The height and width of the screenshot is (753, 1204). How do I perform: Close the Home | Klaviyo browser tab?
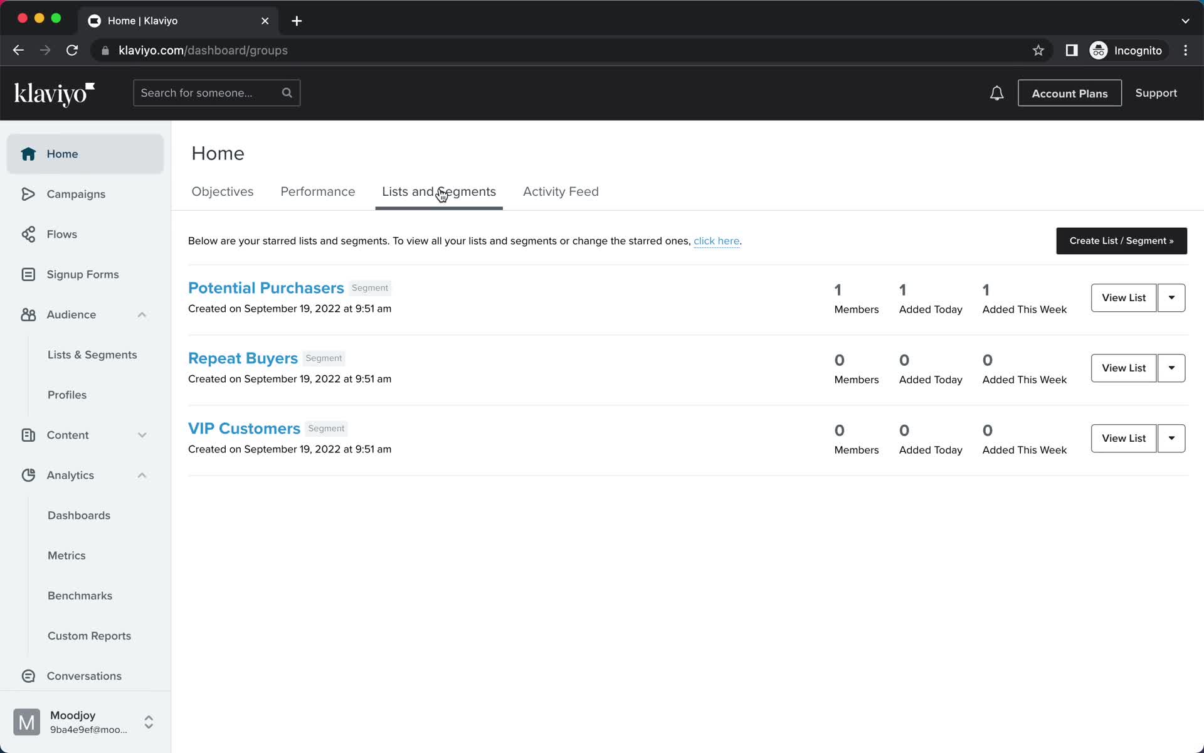click(265, 21)
